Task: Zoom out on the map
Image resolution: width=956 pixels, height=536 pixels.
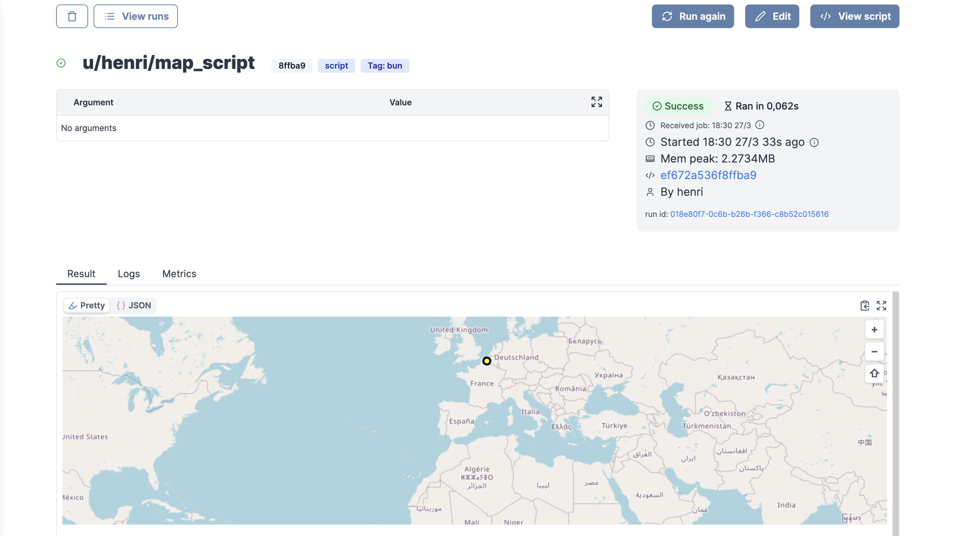Action: coord(874,351)
